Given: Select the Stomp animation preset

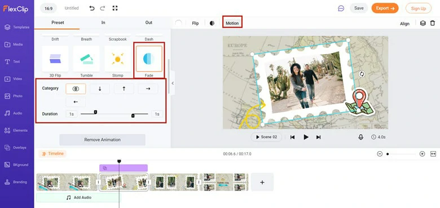Looking at the screenshot, I should (117, 59).
